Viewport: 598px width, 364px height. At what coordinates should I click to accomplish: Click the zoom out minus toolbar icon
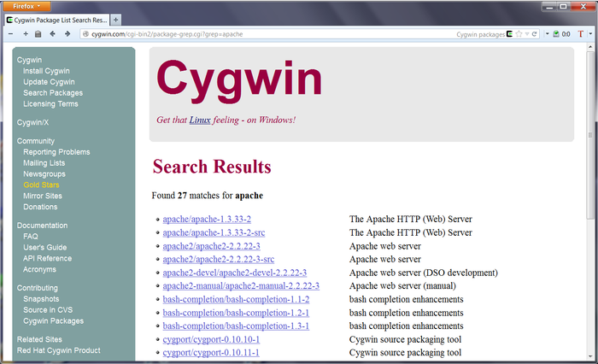(x=10, y=34)
